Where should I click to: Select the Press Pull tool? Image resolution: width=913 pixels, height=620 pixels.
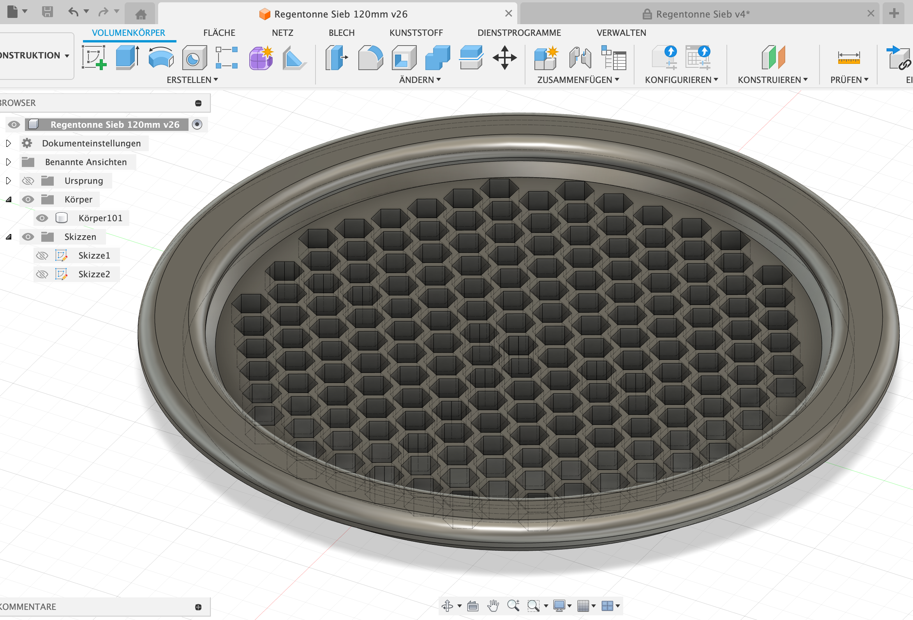pos(337,58)
